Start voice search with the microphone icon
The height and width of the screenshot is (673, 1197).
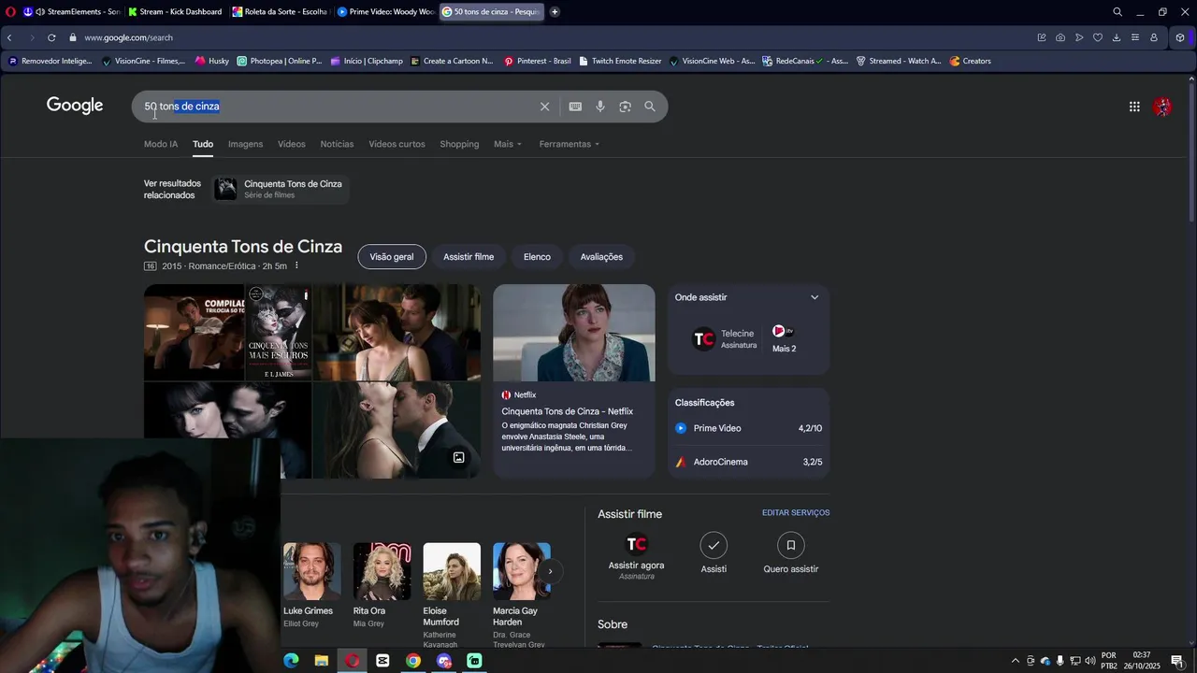(x=600, y=107)
